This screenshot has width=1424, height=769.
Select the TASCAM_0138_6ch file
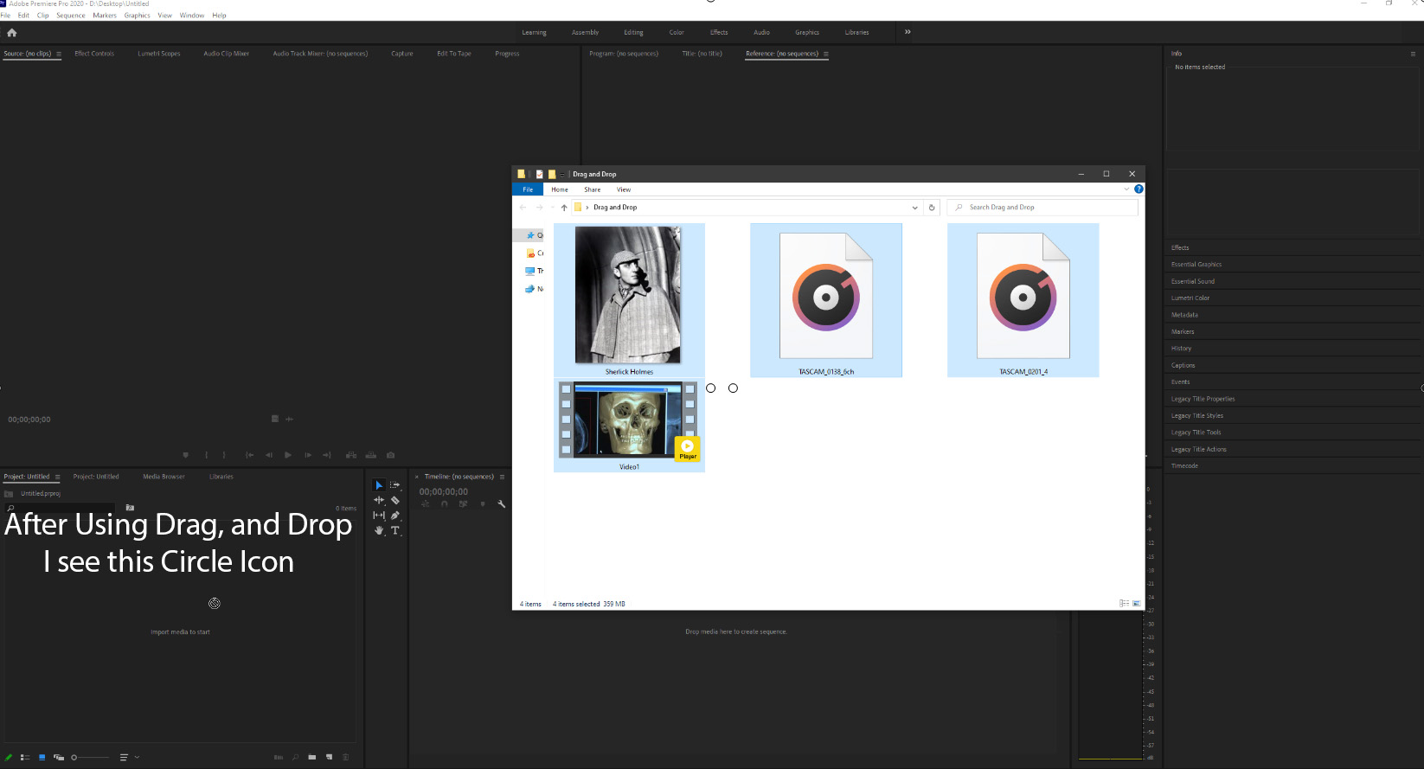click(826, 300)
